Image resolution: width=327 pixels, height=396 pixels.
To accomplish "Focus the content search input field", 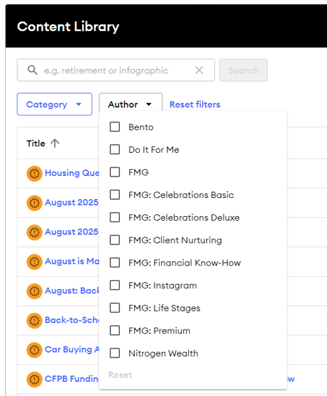I will (x=115, y=70).
